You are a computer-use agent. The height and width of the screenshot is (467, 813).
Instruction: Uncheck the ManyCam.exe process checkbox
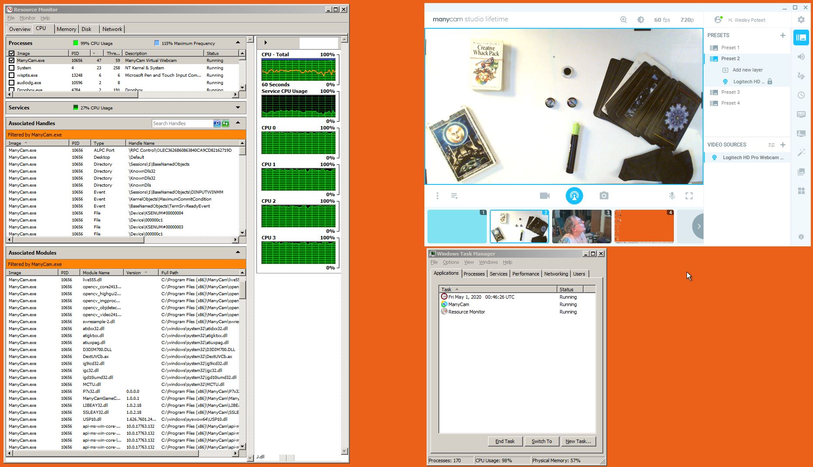tap(12, 61)
